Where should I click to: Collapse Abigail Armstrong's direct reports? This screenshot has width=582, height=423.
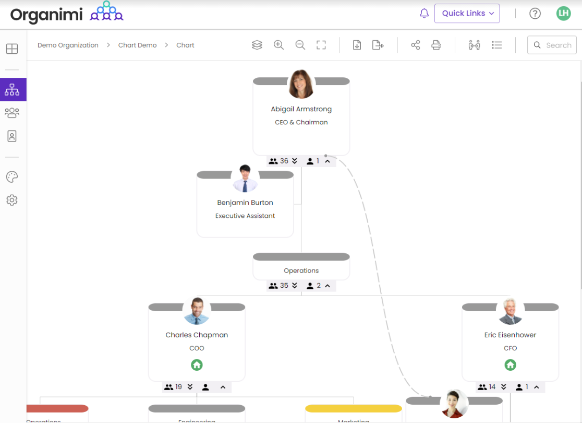tap(328, 161)
